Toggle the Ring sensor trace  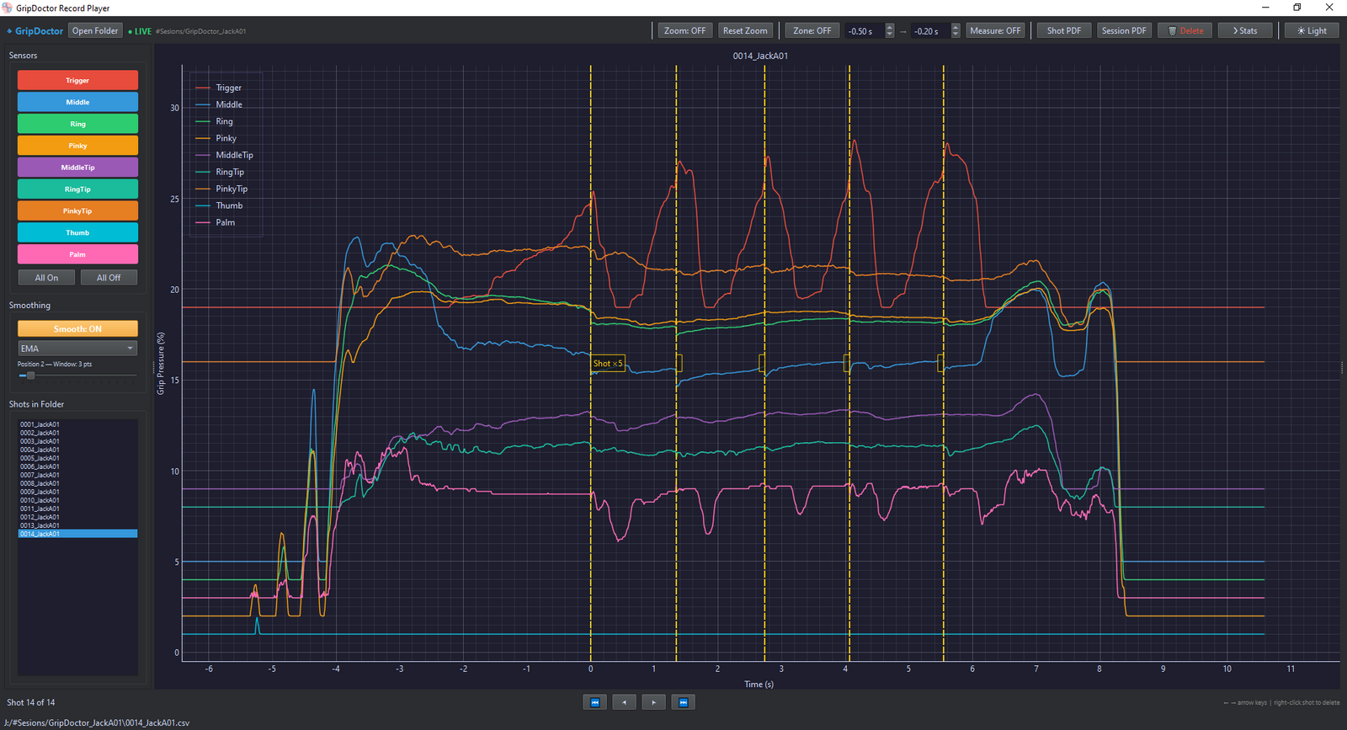77,124
